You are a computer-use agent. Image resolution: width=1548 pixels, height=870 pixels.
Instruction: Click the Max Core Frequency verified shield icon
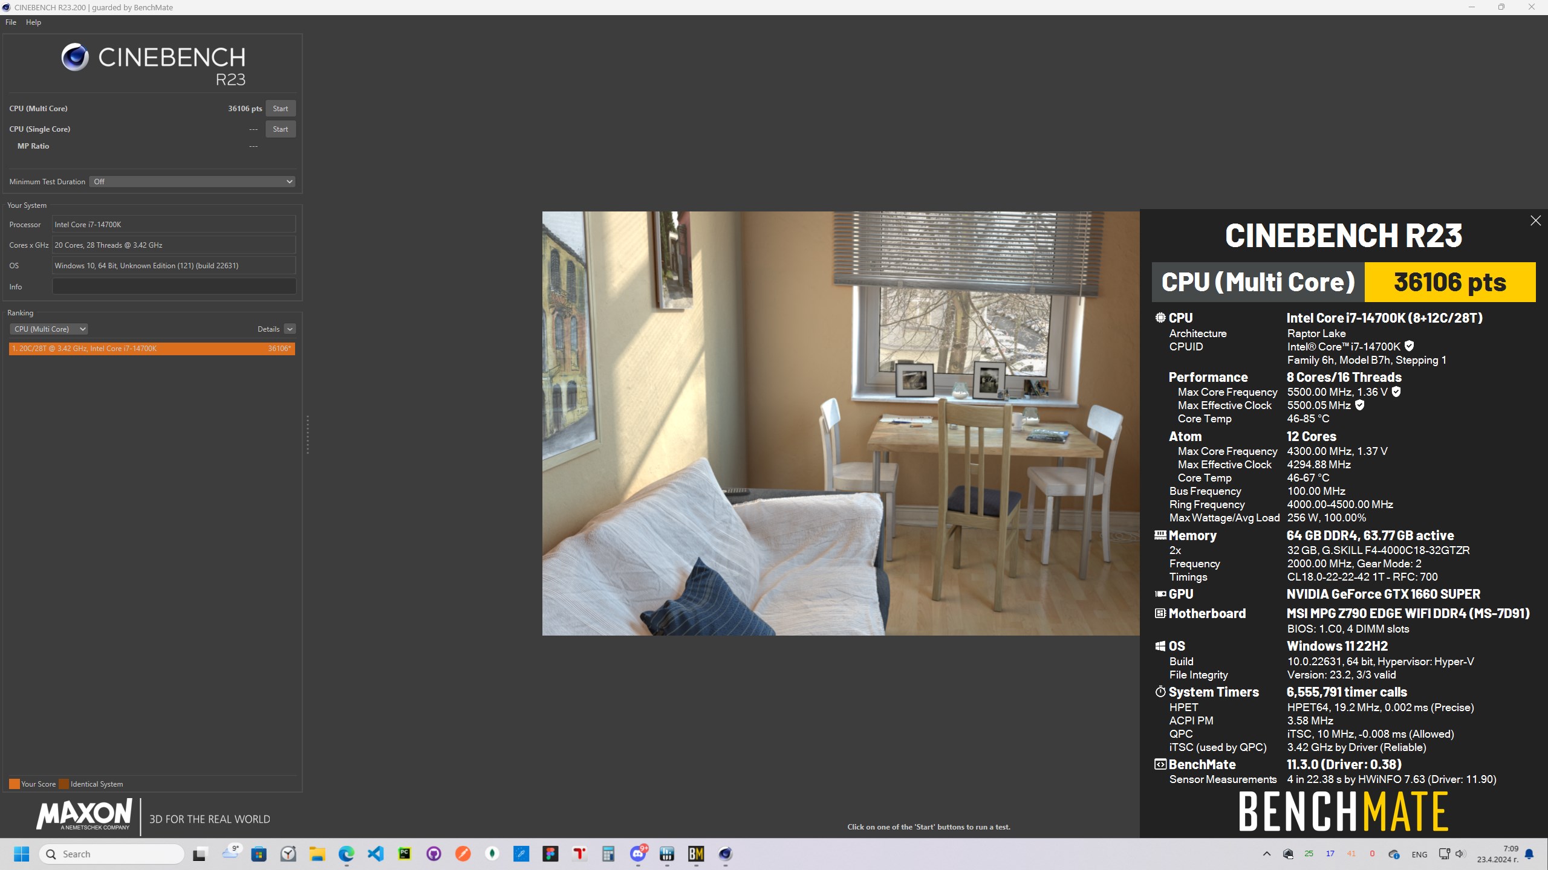(x=1396, y=391)
